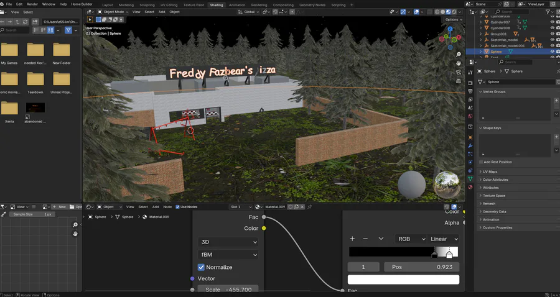The image size is (560, 297).
Task: Switch viewport between perspective and orthographic
Action: [x=459, y=81]
